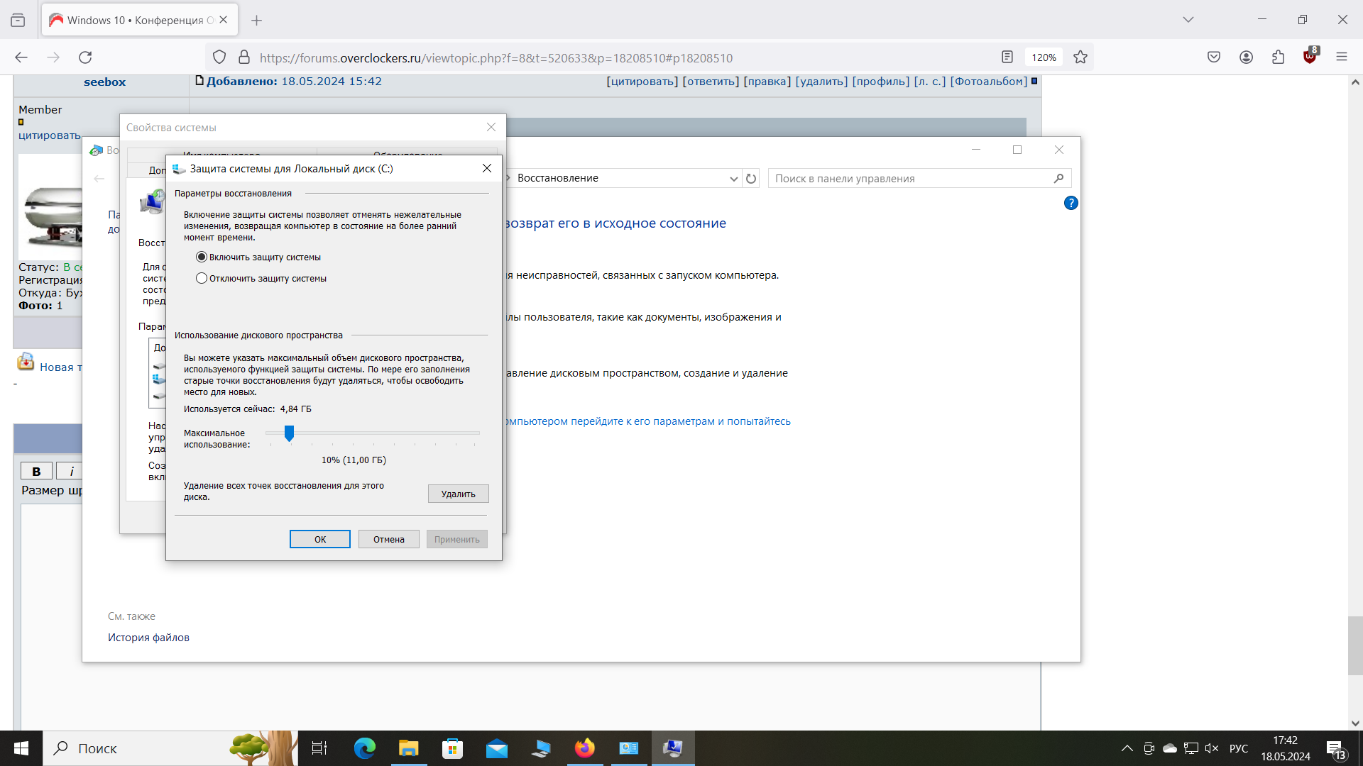The width and height of the screenshot is (1363, 766).
Task: Open the Firefox extensions puzzle icon
Action: pos(1279,57)
